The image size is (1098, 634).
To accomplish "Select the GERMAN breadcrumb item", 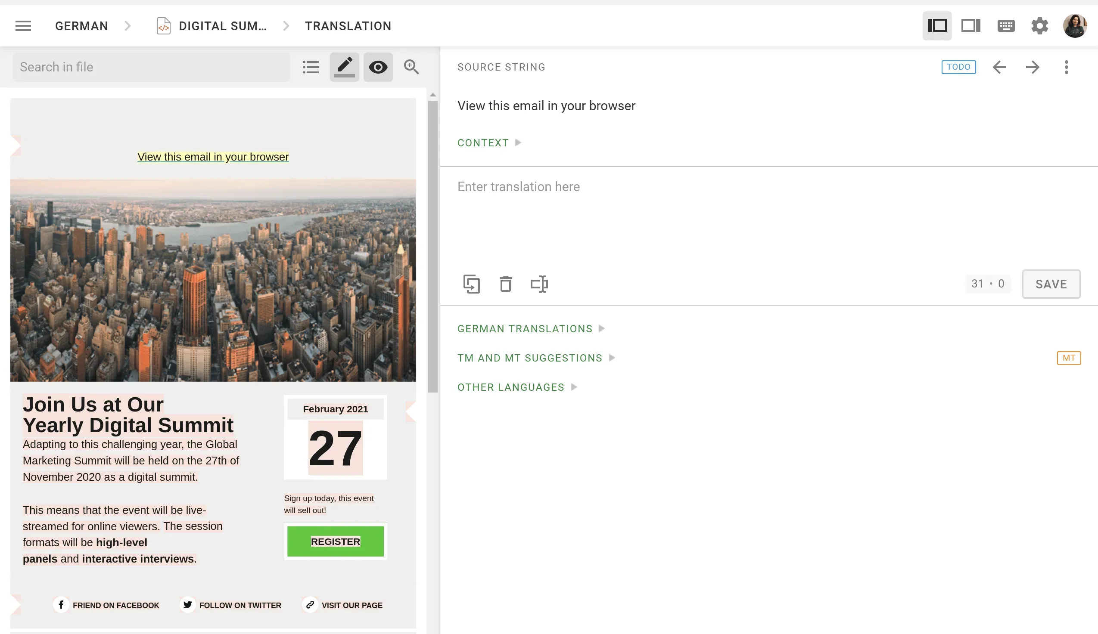I will click(x=81, y=26).
